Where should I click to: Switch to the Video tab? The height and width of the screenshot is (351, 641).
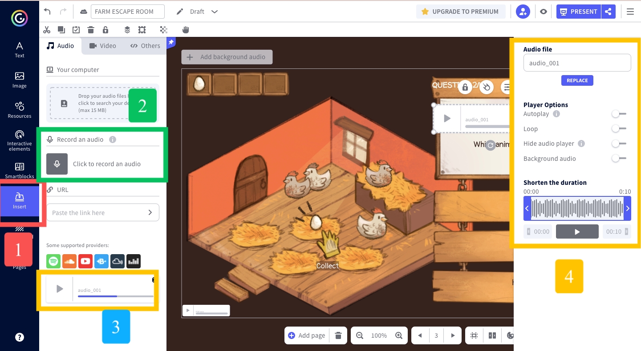click(x=102, y=46)
